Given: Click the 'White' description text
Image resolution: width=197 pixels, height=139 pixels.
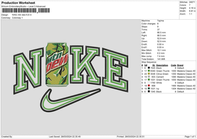Looking at the screenshot, I should pyautogui.click(x=159, y=83).
